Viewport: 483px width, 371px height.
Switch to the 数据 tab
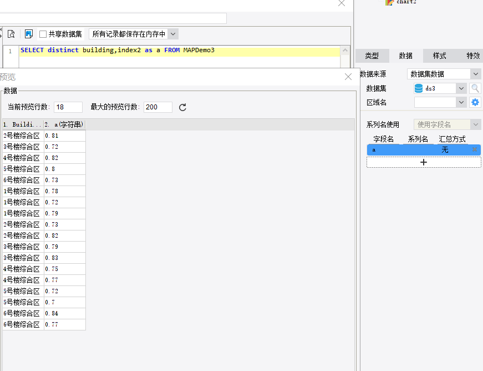point(406,56)
